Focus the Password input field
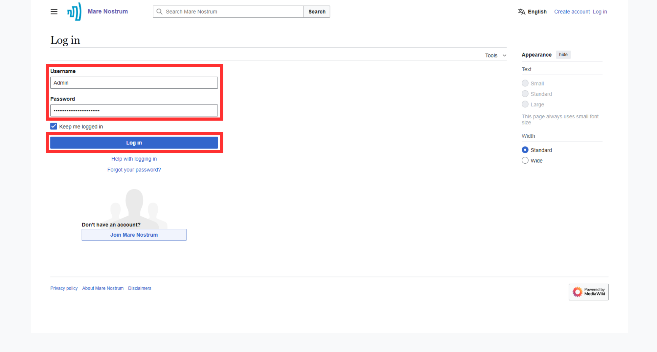Image resolution: width=657 pixels, height=352 pixels. pos(134,110)
